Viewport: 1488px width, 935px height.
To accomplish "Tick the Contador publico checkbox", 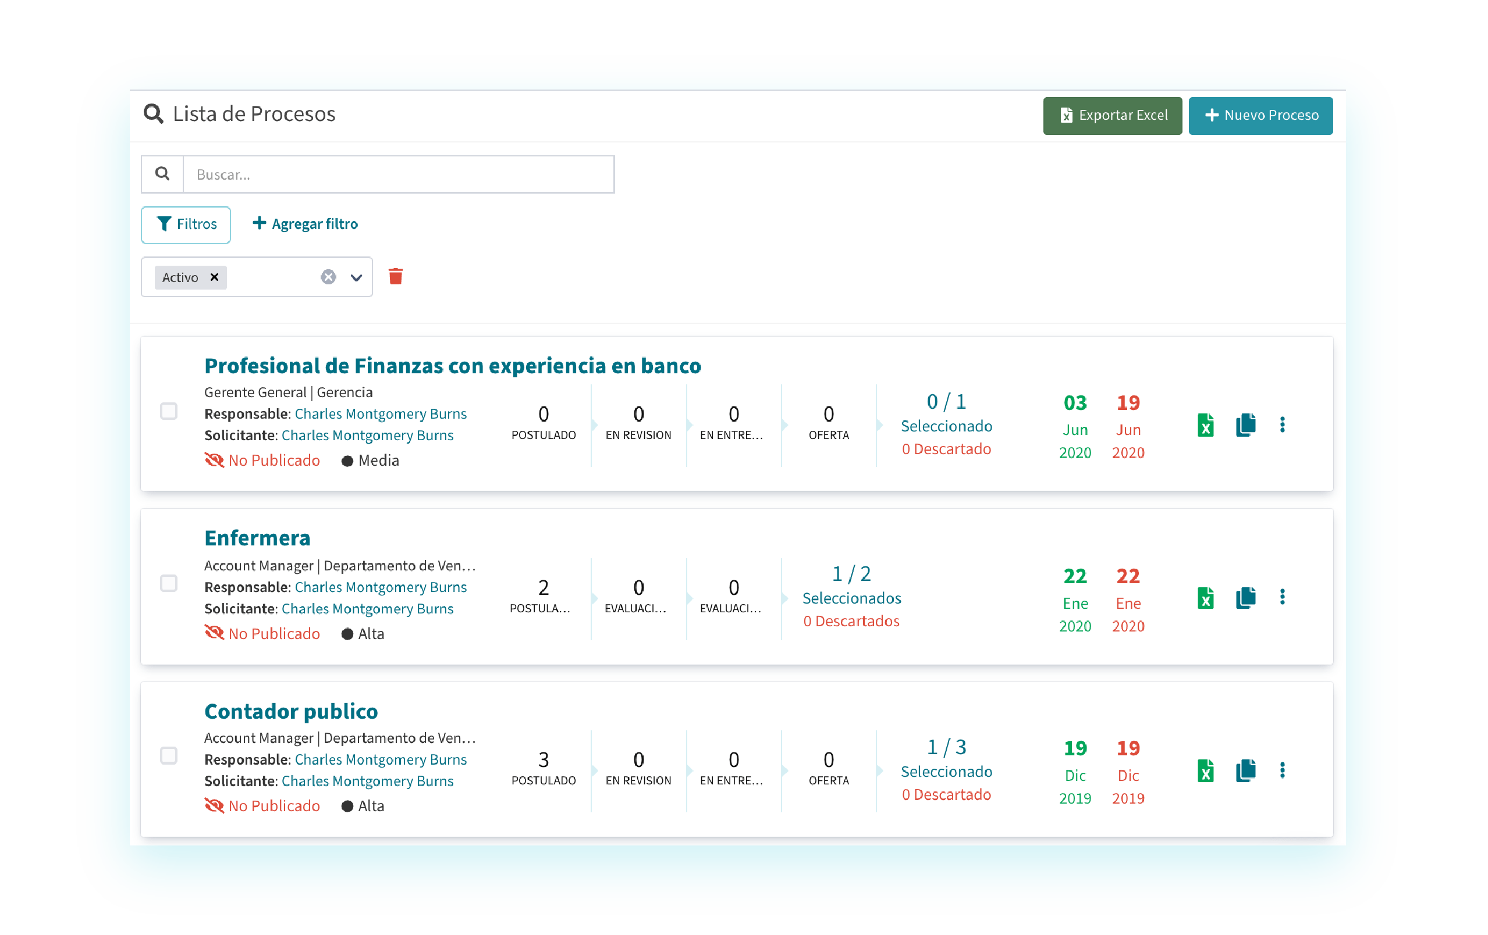I will 169,756.
